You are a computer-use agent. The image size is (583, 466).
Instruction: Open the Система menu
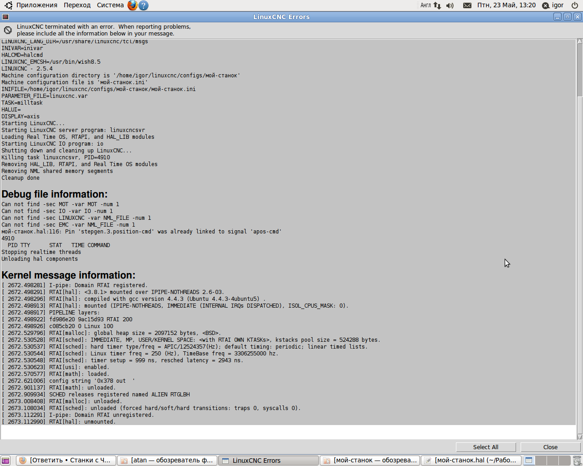click(110, 5)
